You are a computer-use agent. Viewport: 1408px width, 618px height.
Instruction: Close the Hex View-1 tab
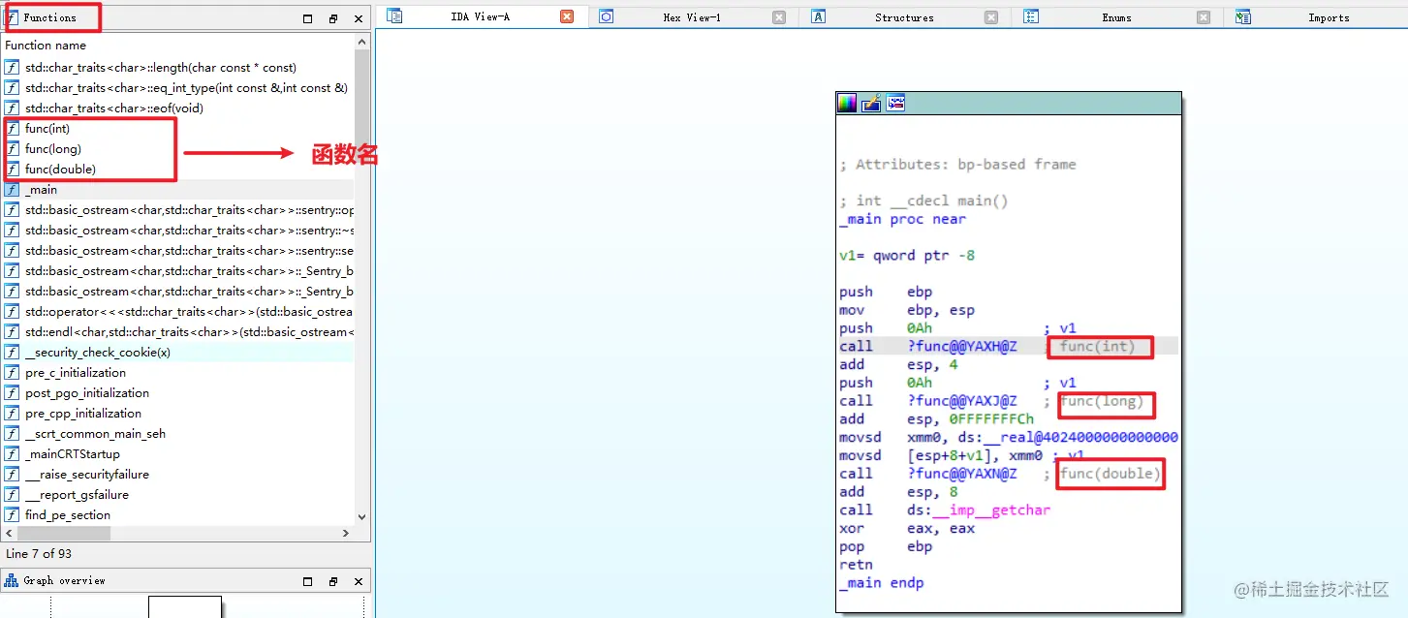point(779,16)
